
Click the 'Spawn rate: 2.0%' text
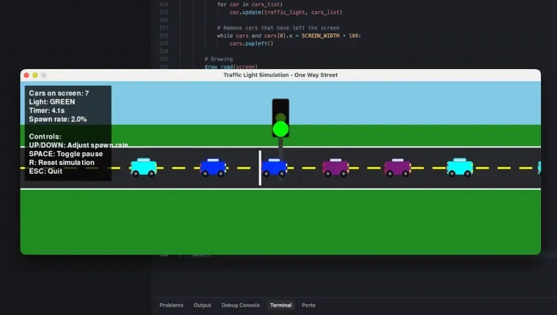coord(58,120)
